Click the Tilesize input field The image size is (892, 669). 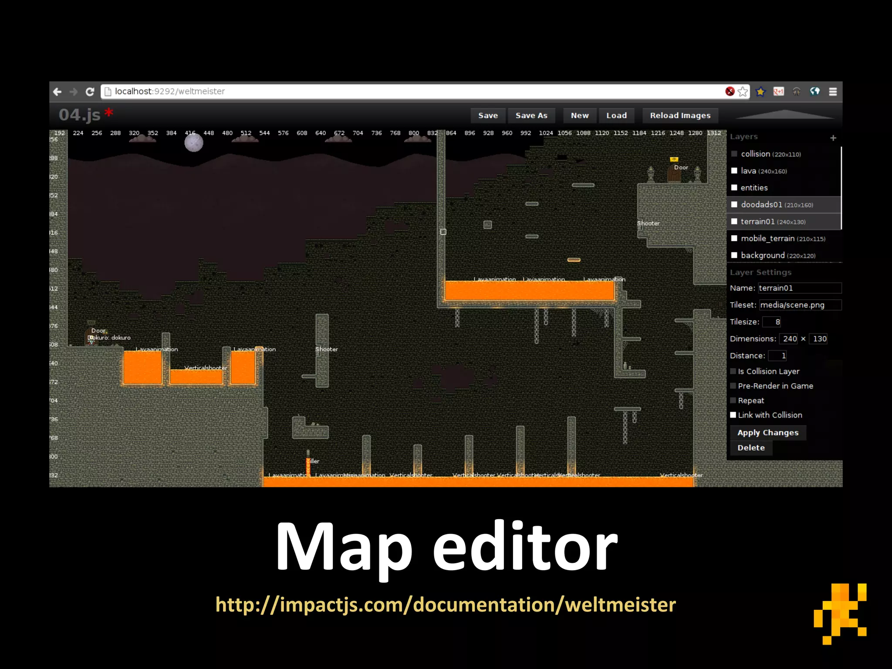(x=771, y=322)
